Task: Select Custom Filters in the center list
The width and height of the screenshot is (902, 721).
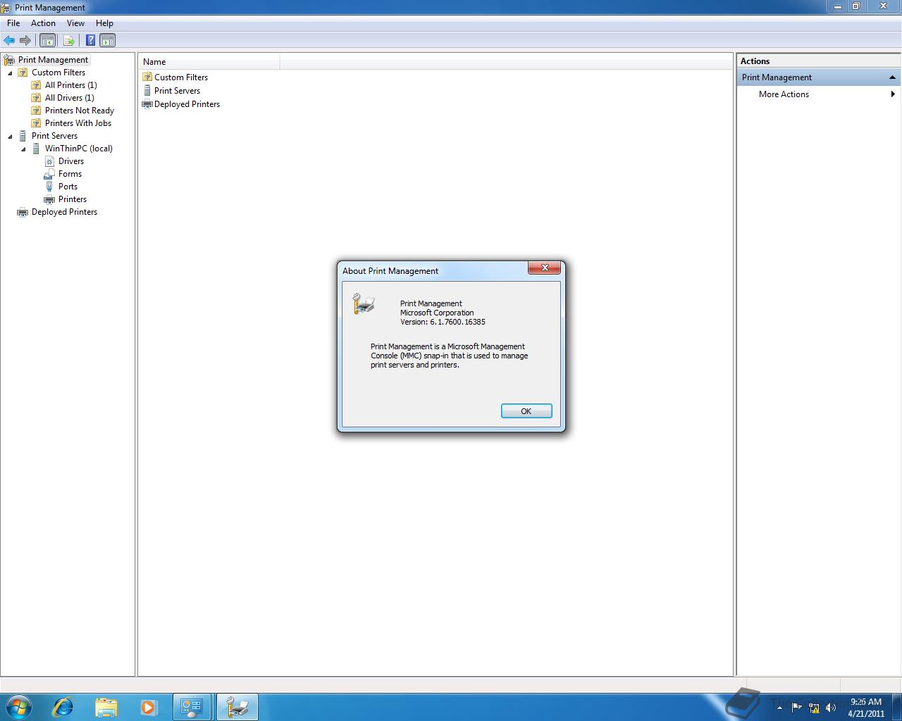Action: click(x=181, y=77)
